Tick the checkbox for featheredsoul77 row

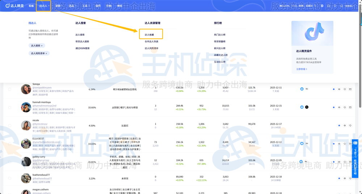click(x=10, y=178)
